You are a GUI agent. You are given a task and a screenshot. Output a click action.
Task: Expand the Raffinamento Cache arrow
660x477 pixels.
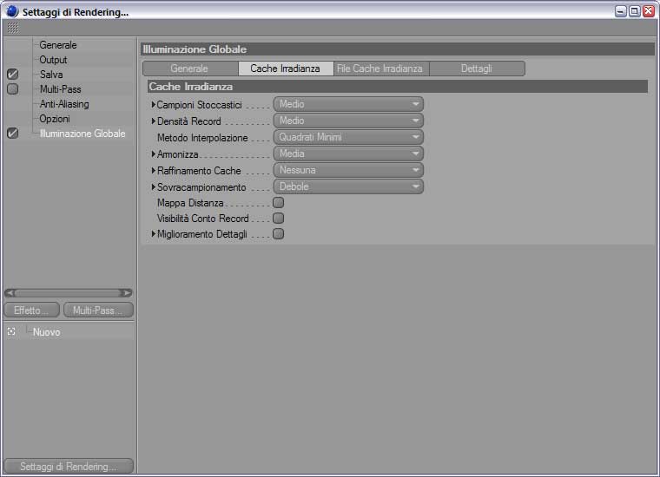point(154,171)
